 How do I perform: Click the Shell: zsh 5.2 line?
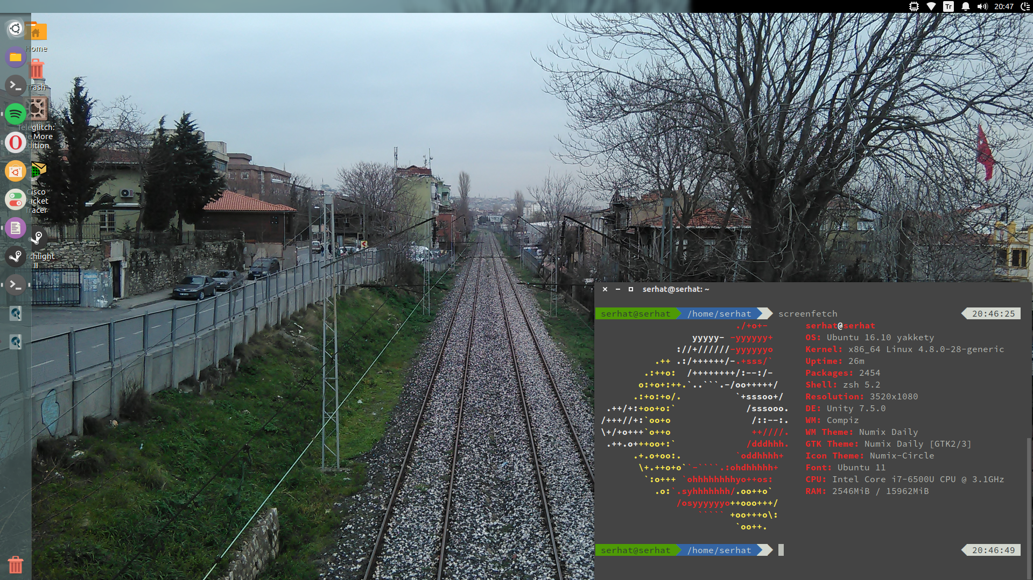click(x=842, y=385)
